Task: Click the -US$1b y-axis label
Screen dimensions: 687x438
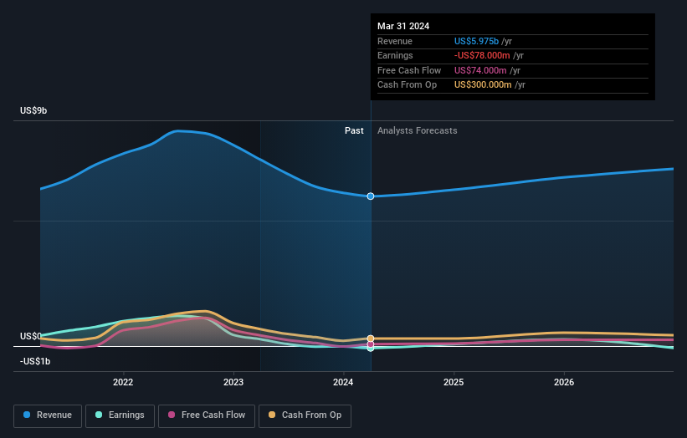Action: coord(35,361)
